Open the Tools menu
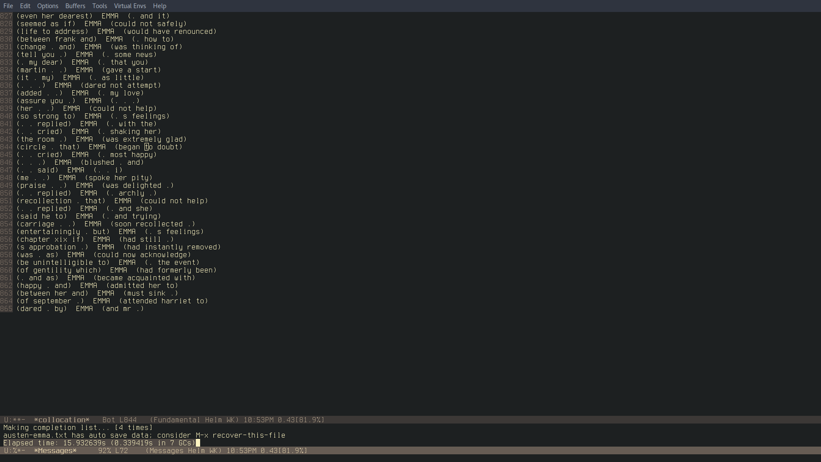Screen dimensions: 821x462 click(99, 6)
